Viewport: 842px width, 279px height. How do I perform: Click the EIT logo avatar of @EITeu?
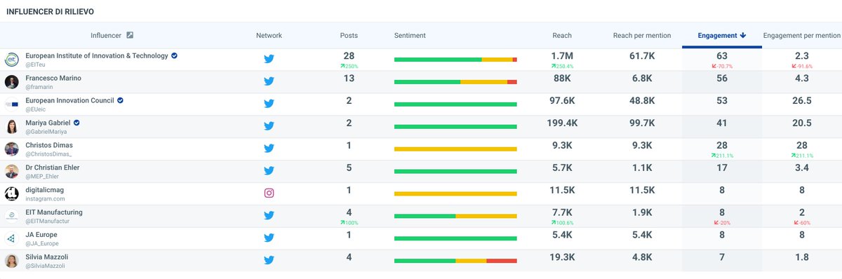pos(11,59)
